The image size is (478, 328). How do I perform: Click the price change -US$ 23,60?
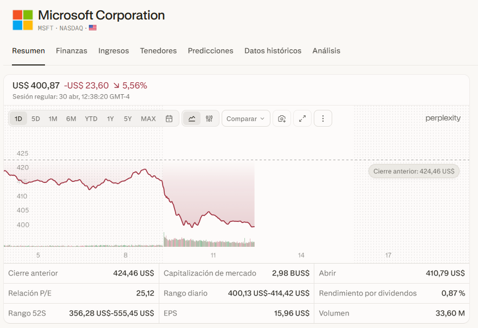pos(86,86)
